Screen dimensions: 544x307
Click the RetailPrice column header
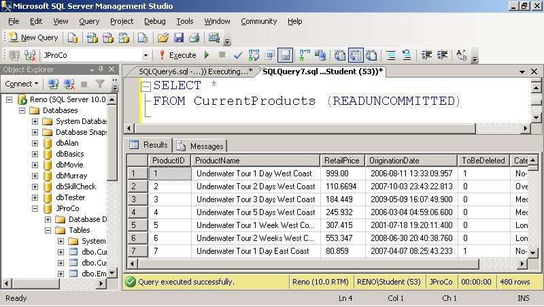click(343, 161)
